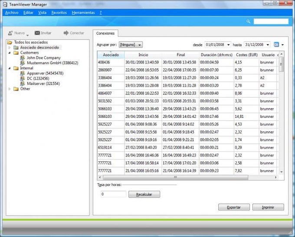Open the Favoritos menu
Screen dimensions: 295x237
59,13
